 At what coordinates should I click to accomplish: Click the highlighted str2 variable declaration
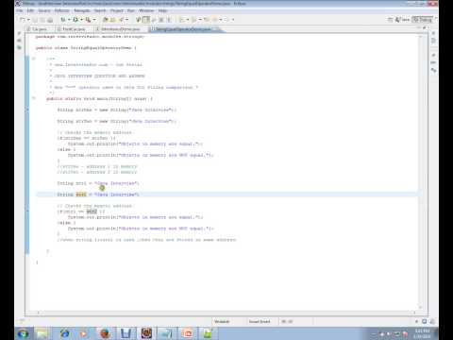pos(81,195)
